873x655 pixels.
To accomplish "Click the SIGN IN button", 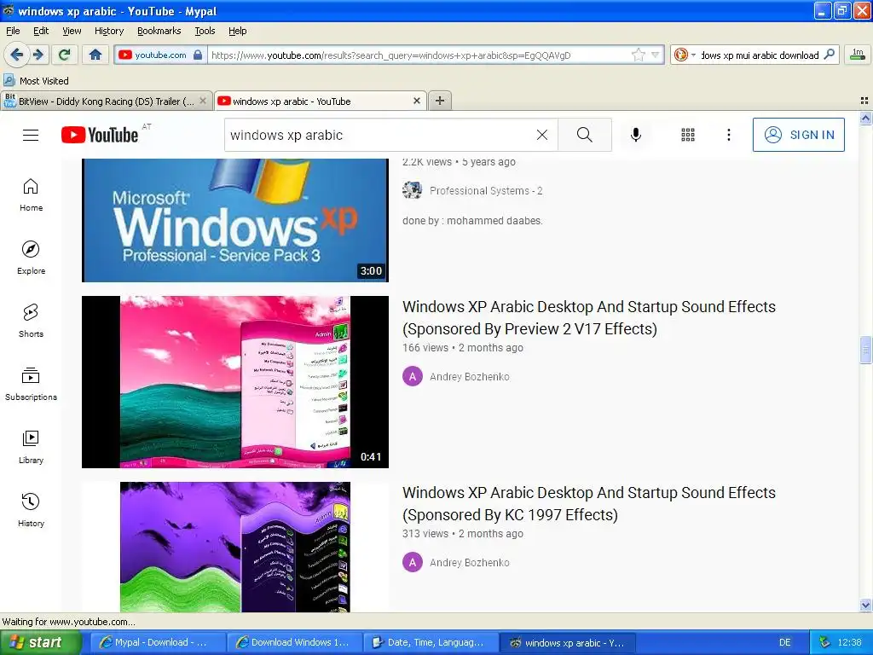I will coord(798,135).
